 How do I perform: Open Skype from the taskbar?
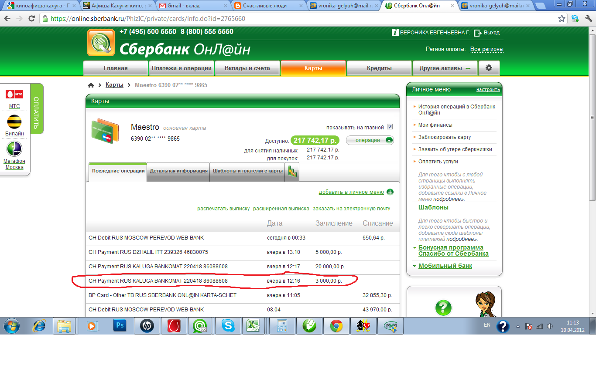pyautogui.click(x=228, y=326)
